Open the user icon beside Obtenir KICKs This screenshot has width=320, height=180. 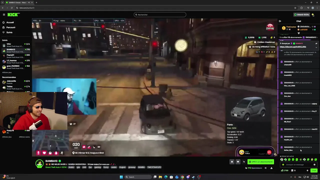pyautogui.click(x=313, y=15)
